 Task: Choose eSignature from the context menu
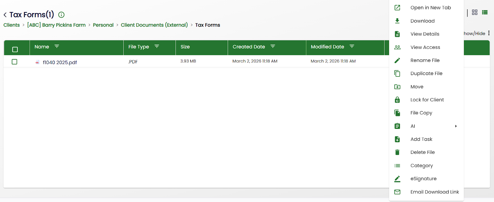[x=423, y=179]
